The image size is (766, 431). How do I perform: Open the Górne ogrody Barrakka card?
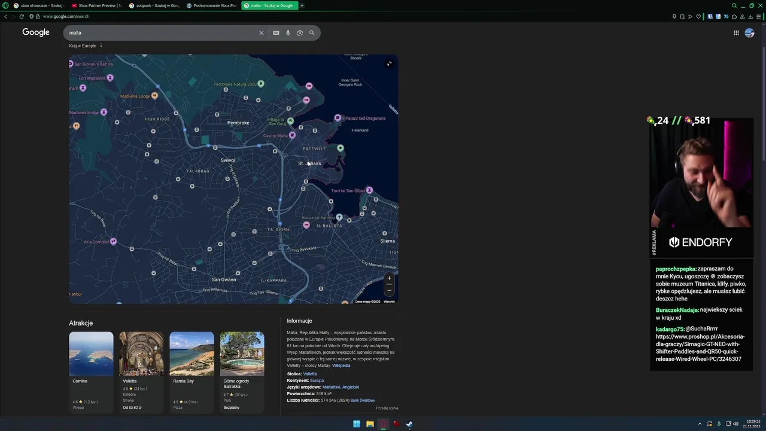pyautogui.click(x=242, y=372)
